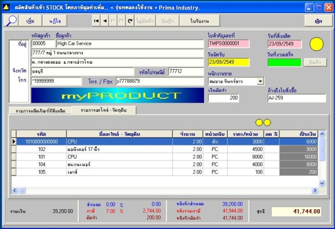
Task: Click the green job-completion date field
Action: click(284, 63)
